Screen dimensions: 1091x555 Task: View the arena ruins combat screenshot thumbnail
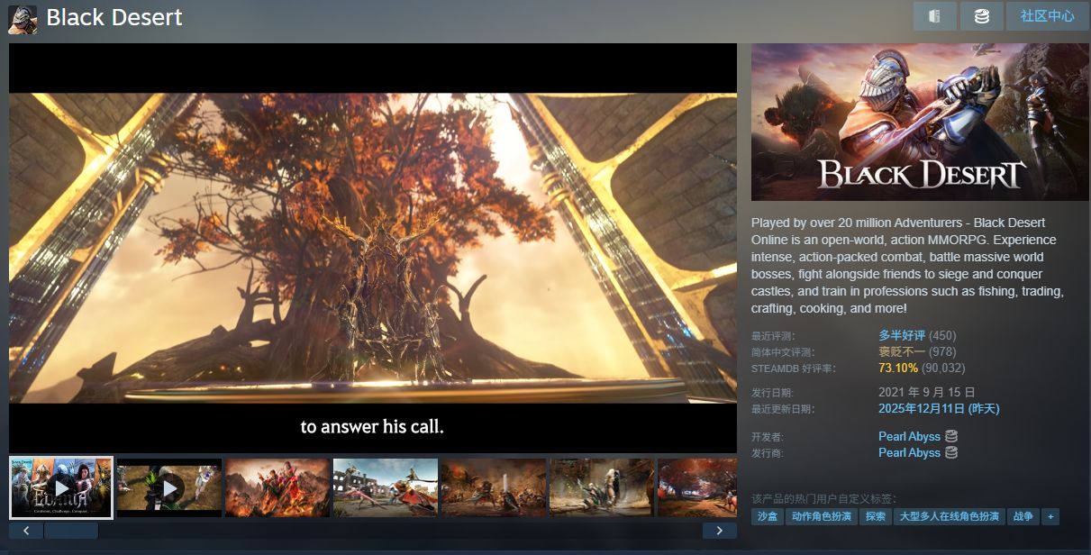point(386,487)
